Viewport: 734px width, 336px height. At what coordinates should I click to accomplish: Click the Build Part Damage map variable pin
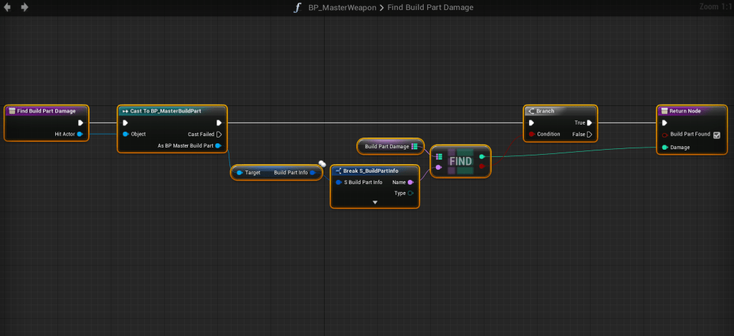[415, 146]
